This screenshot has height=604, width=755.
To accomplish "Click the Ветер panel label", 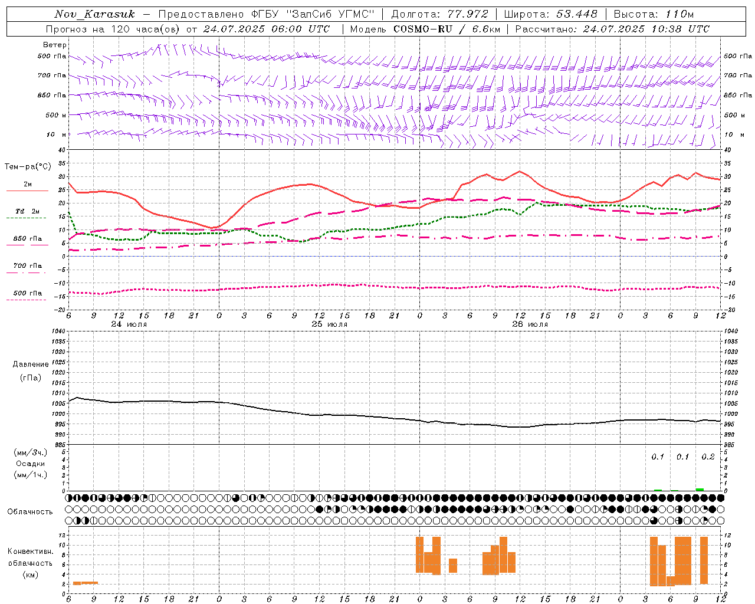I will [55, 45].
